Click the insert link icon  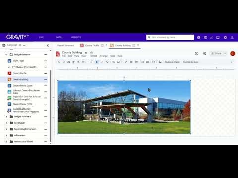coord(143,62)
